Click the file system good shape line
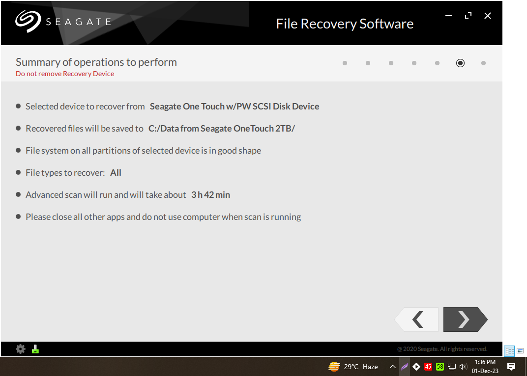 144,151
